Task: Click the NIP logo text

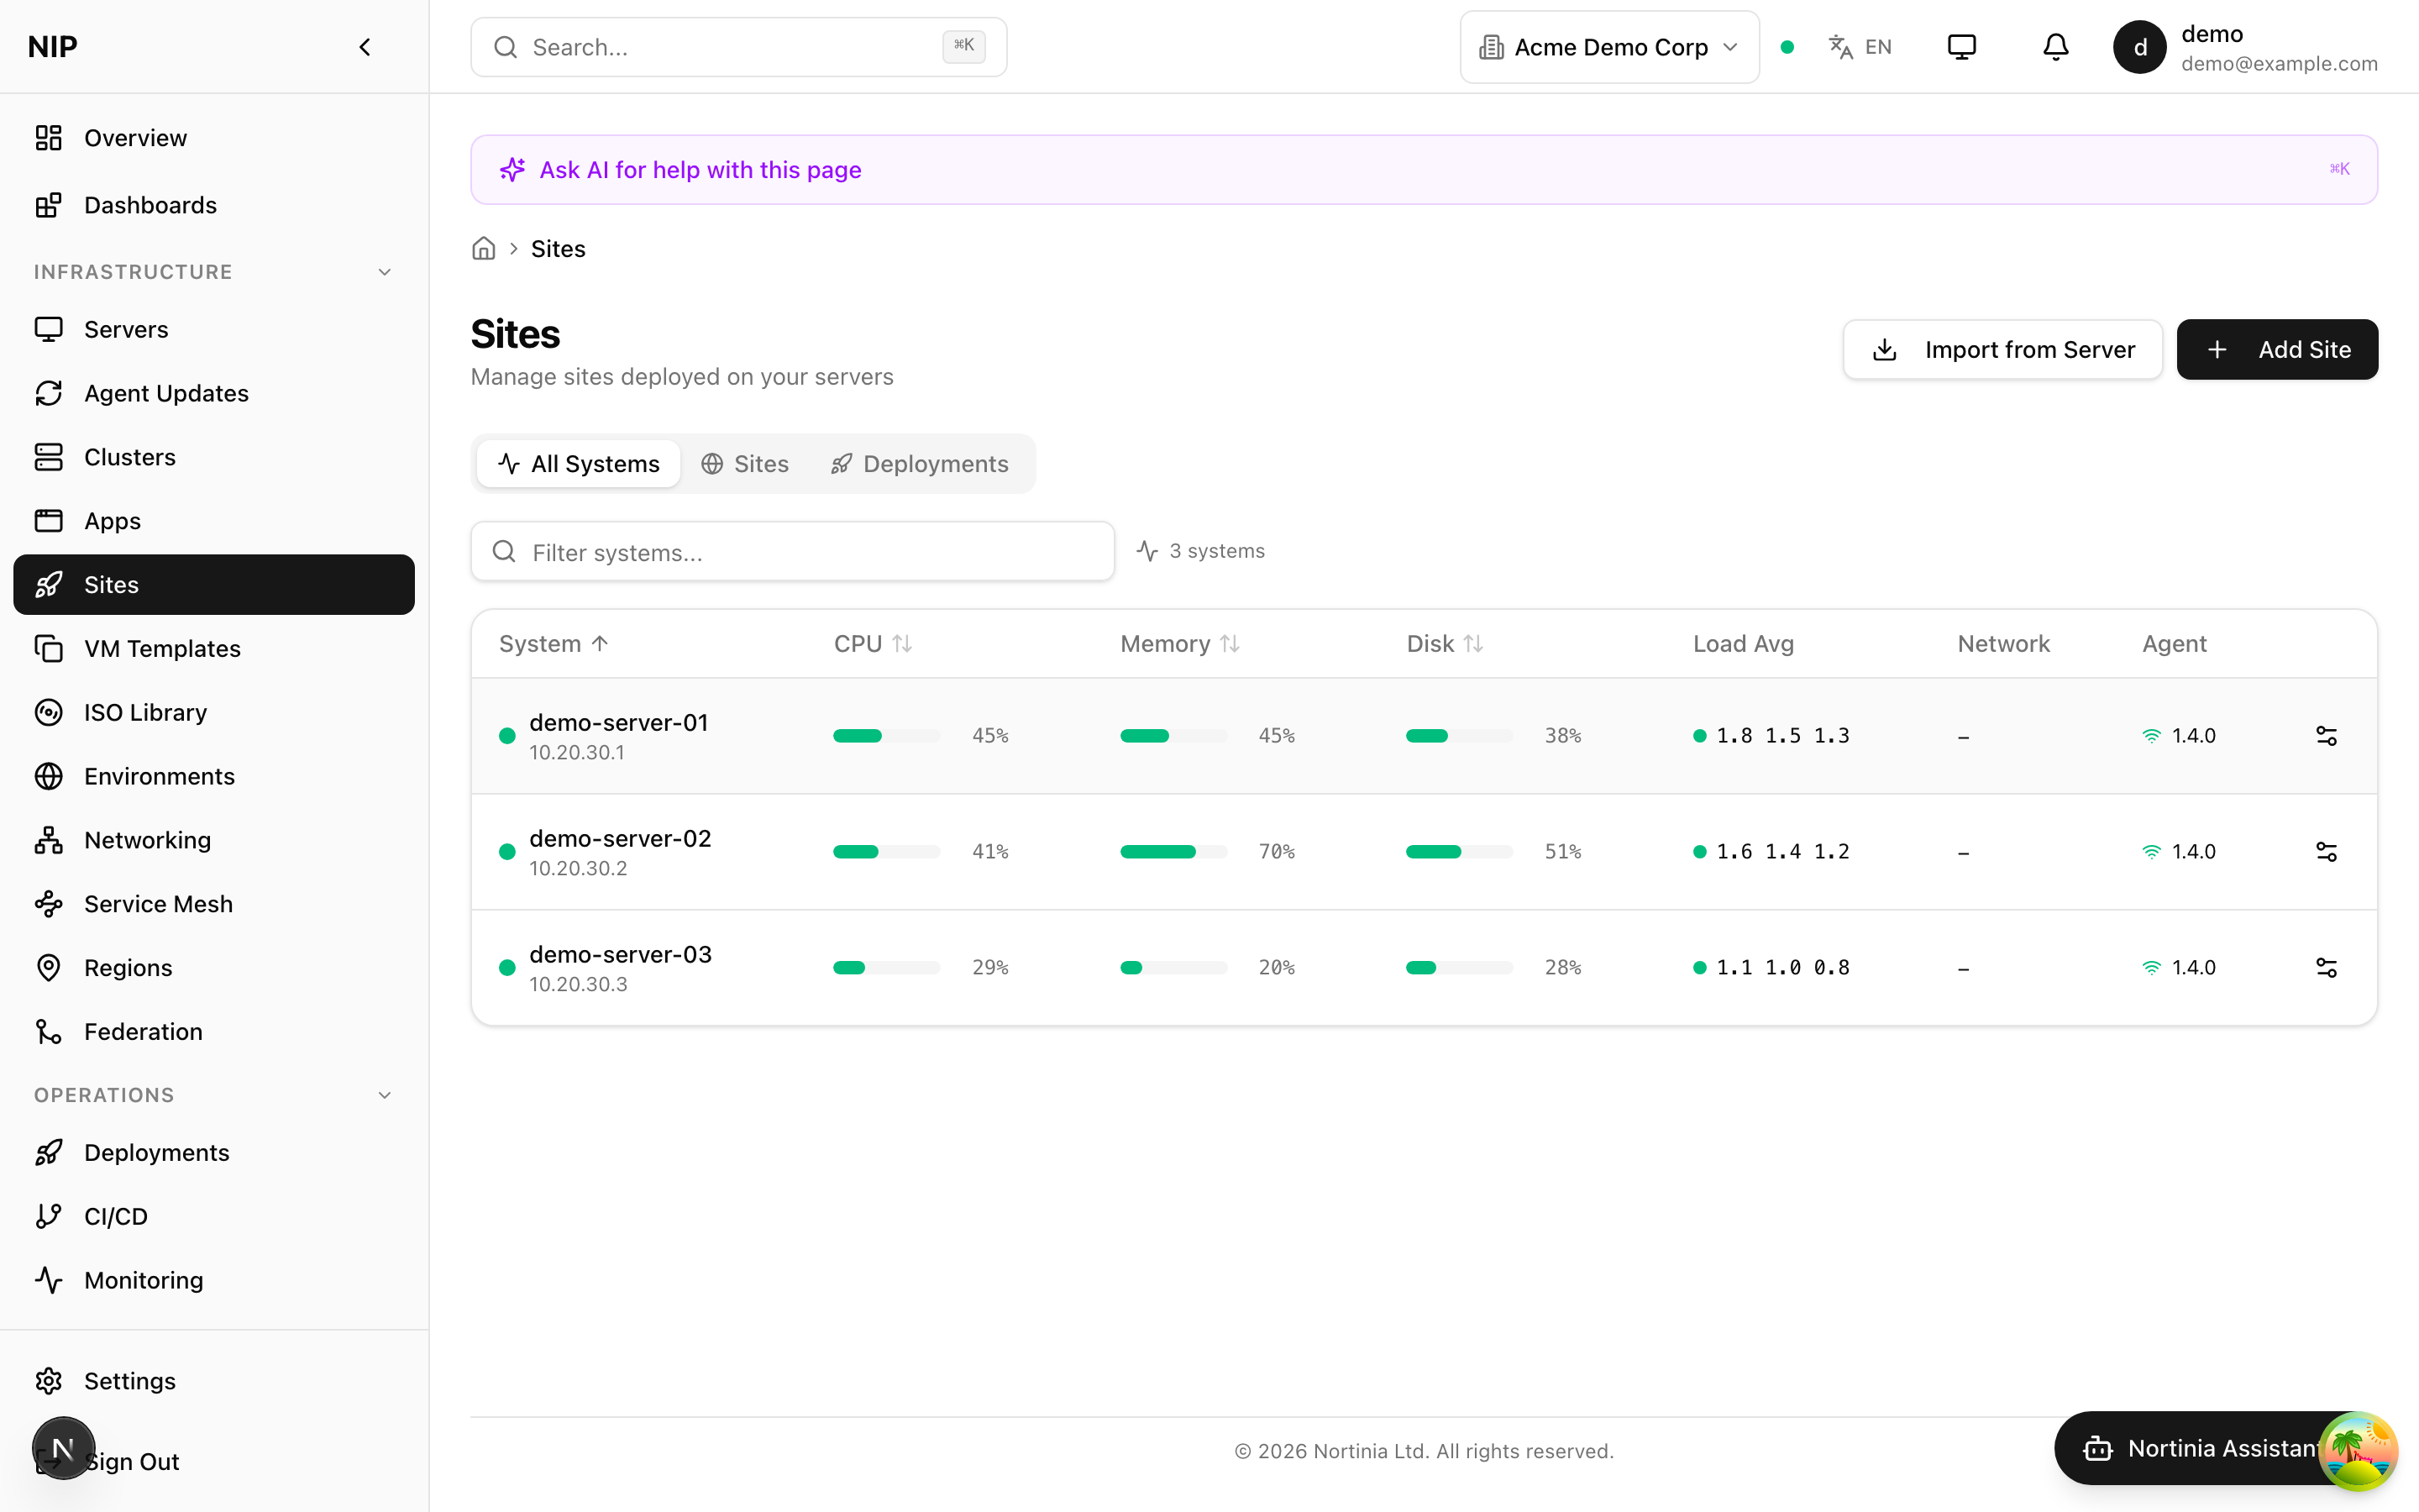Action: click(x=53, y=47)
